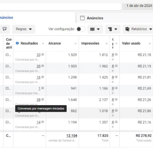Viewport: 153px width, 148px height.
Task: Click the footnote icon next to result 33
Action: point(43,55)
